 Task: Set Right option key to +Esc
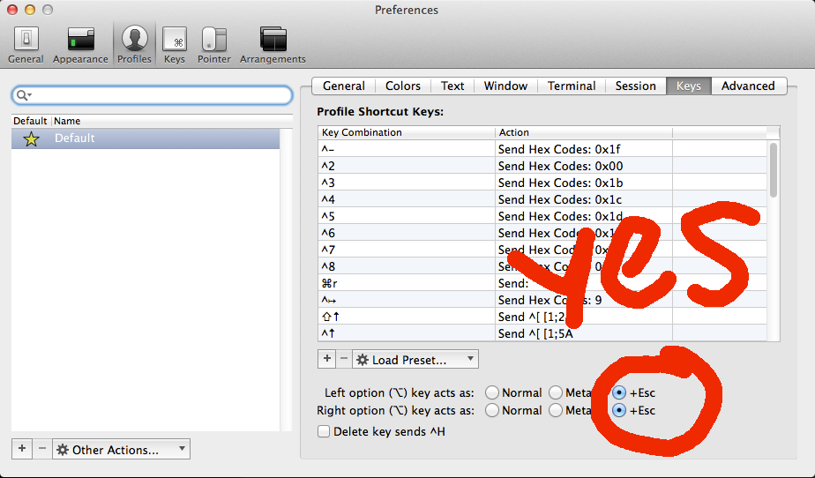(619, 410)
